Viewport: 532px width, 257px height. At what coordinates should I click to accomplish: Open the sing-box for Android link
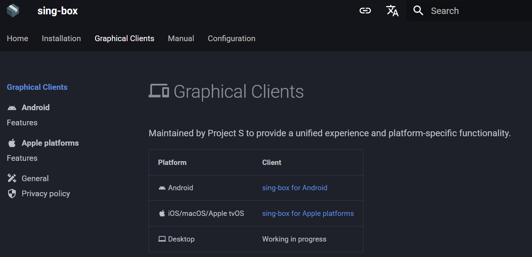tap(295, 188)
